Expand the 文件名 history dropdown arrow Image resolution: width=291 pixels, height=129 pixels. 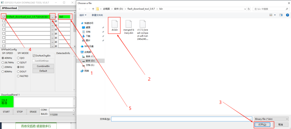tap(251, 119)
